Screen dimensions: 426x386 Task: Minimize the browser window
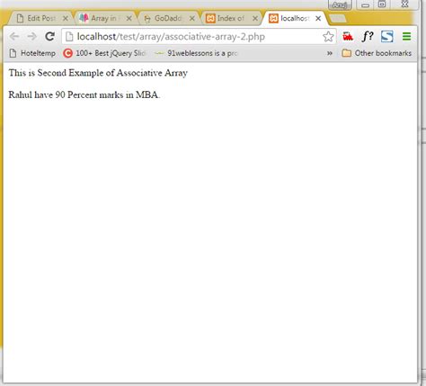[365, 4]
